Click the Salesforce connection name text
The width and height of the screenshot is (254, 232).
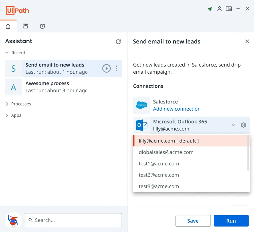(x=166, y=102)
